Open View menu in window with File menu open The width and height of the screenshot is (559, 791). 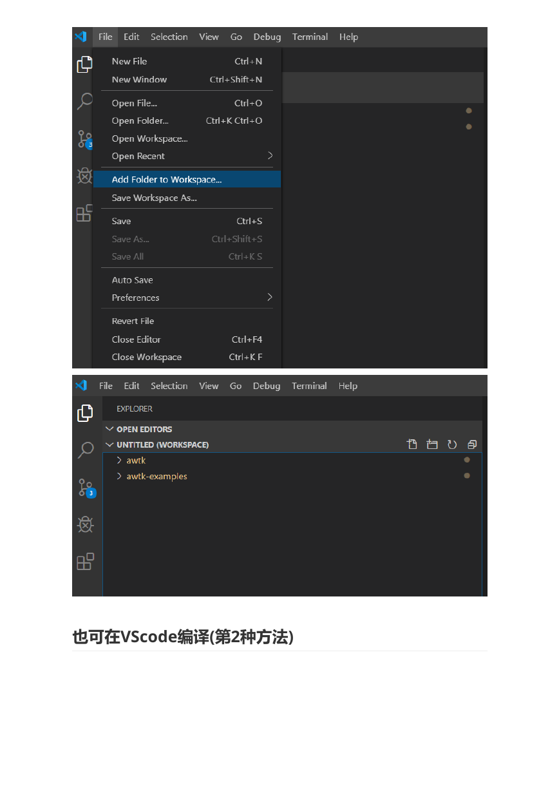(209, 37)
